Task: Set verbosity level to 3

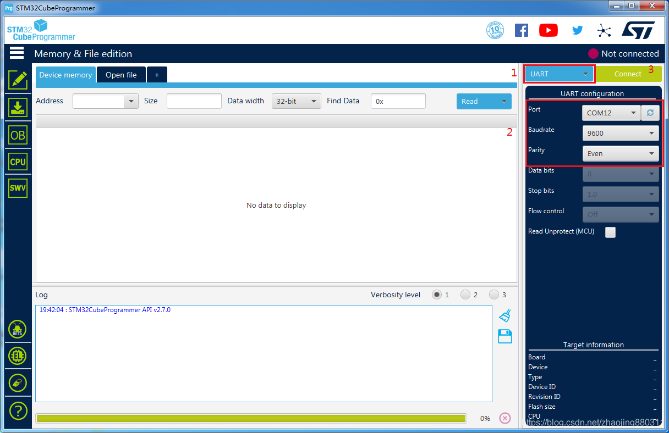Action: [494, 295]
